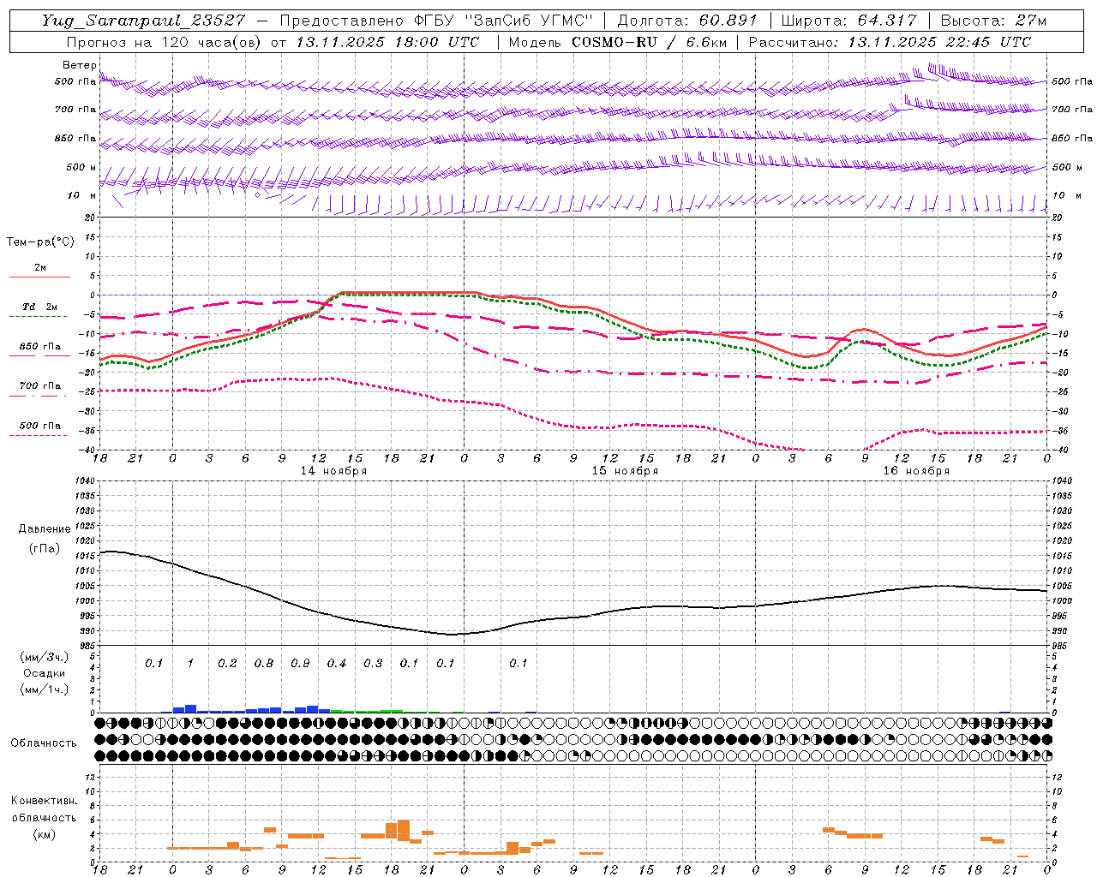Click the Осадки precipitation label
Viewport: 1097px width, 877px height.
tap(45, 673)
